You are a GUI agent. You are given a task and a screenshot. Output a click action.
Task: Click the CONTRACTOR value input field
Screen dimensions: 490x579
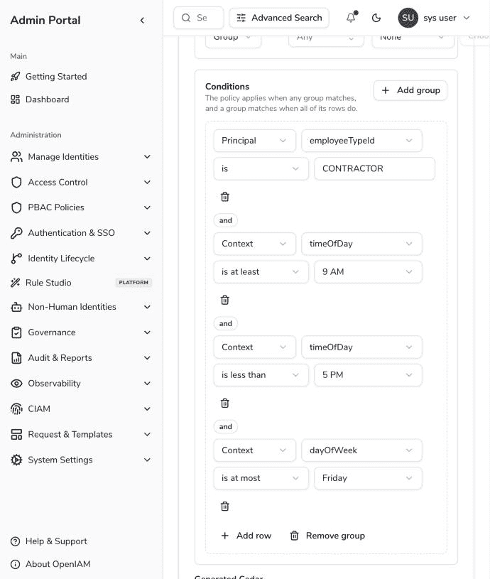point(374,169)
